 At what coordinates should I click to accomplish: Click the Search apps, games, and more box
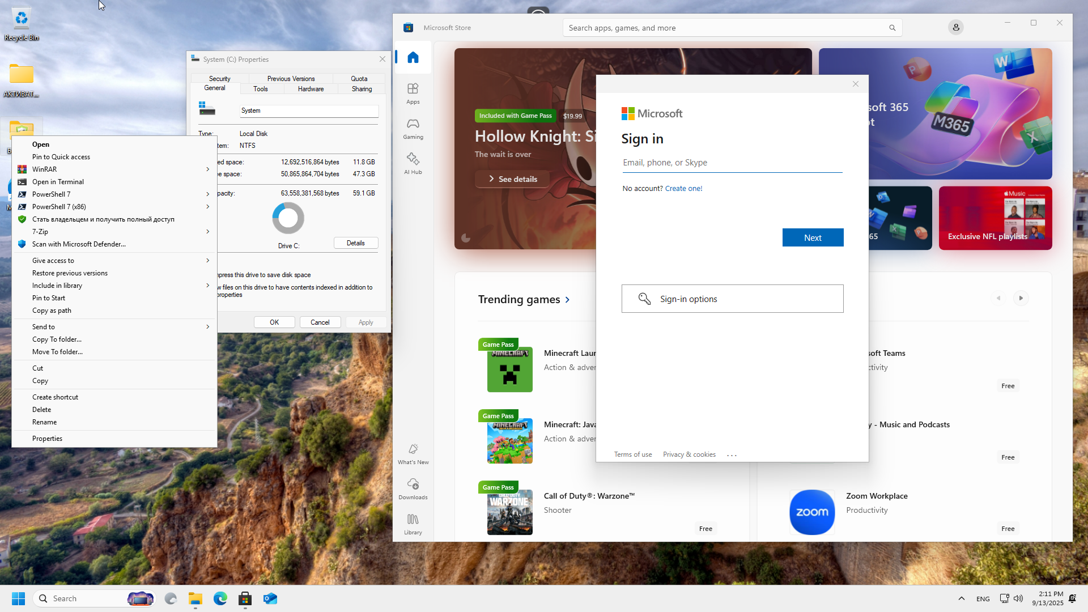coord(732,28)
